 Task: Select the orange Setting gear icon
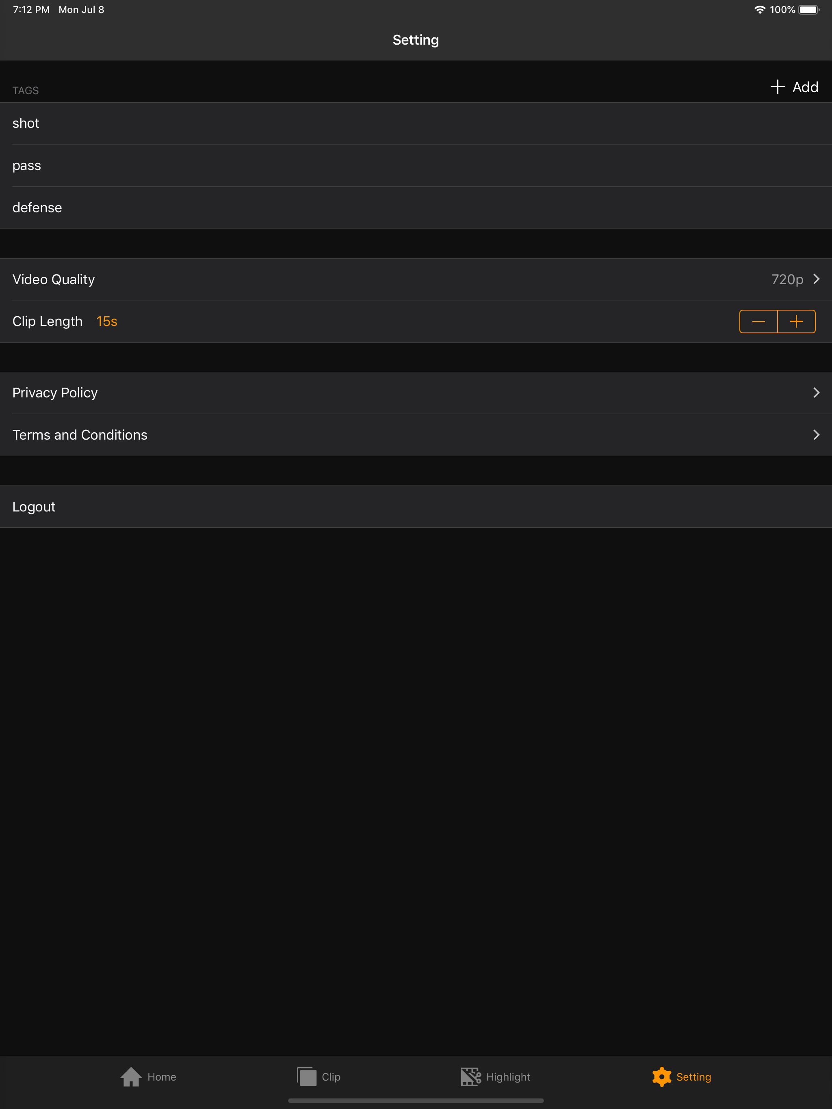pos(662,1077)
